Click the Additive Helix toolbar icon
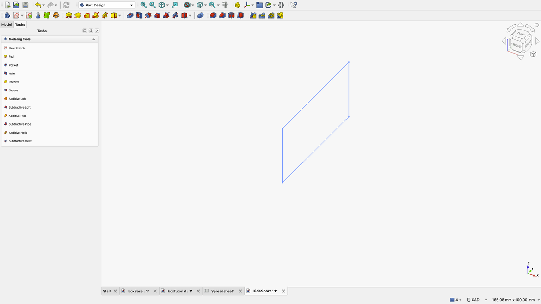The width and height of the screenshot is (541, 304). [105, 15]
